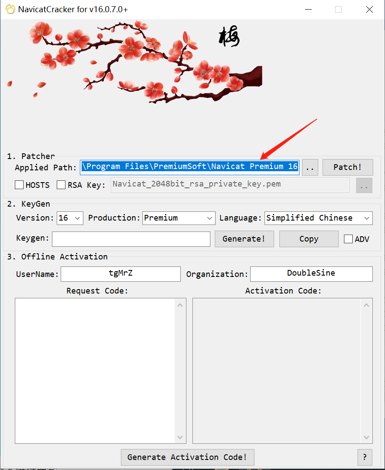
Task: Click the UserName field containing tgMrZ
Action: point(120,274)
